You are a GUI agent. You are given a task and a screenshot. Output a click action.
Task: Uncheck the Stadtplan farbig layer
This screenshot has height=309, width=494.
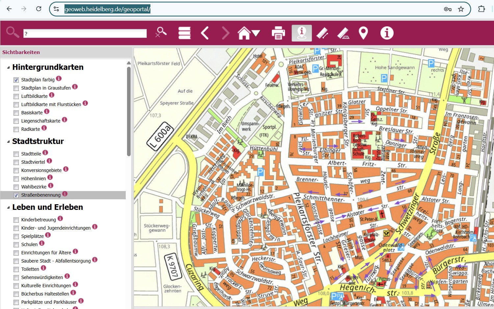coord(16,80)
